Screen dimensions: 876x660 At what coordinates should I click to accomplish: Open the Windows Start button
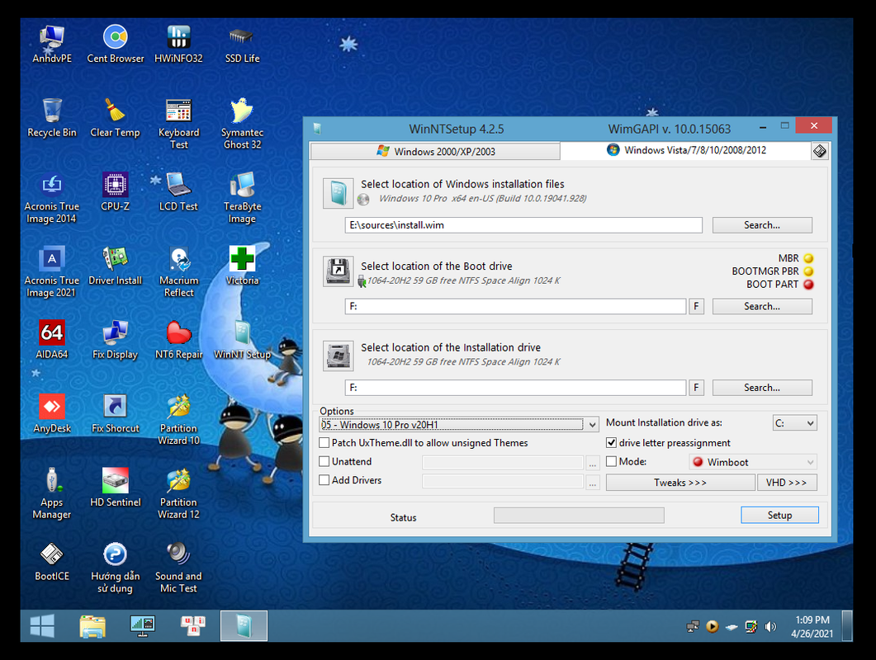tap(42, 625)
